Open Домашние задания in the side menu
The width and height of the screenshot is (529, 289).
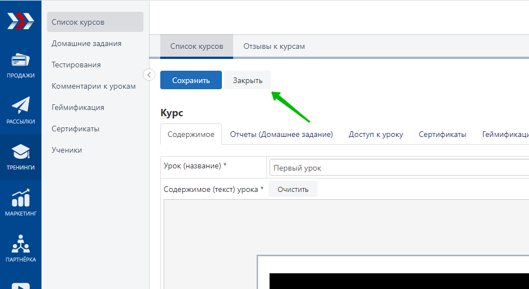[86, 43]
